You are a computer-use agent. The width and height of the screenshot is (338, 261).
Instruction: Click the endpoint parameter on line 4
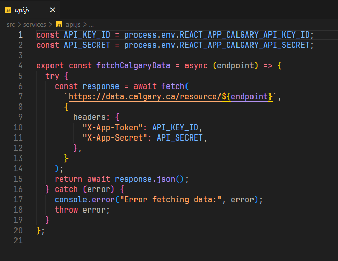[x=235, y=66]
